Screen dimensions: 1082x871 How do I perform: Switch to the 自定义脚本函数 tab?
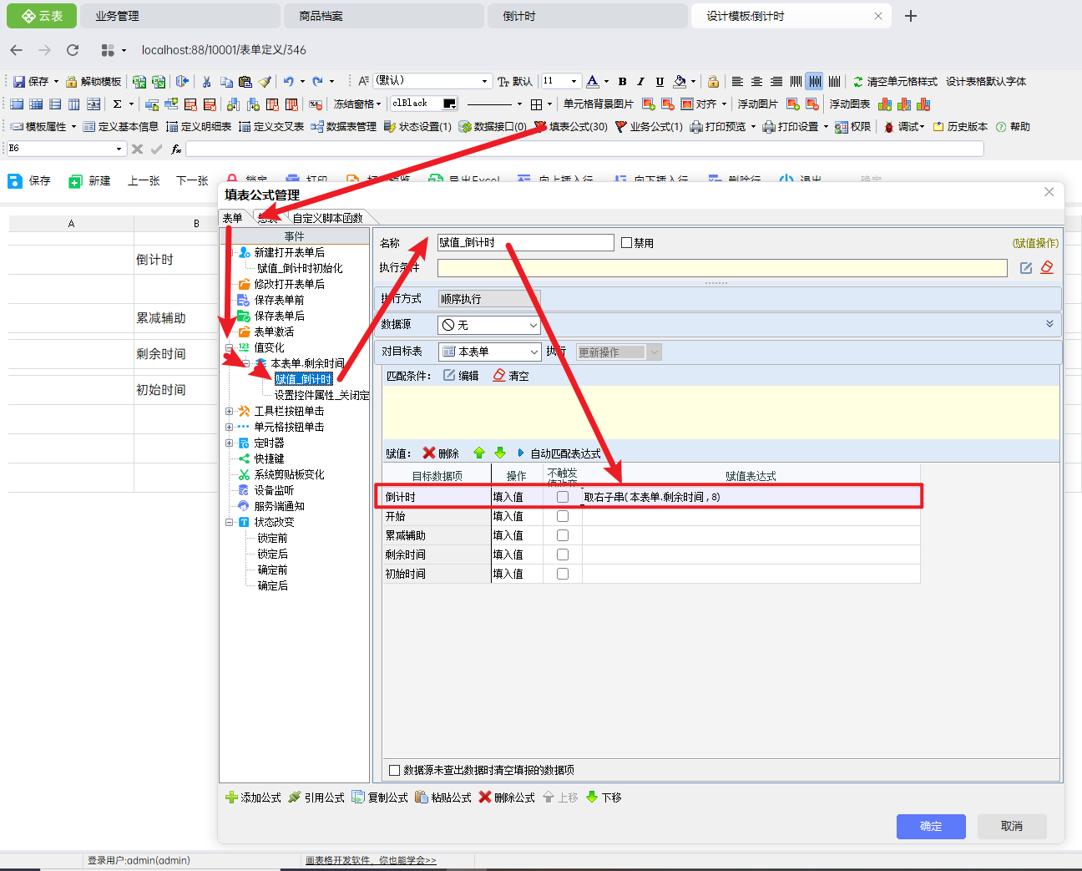326,218
